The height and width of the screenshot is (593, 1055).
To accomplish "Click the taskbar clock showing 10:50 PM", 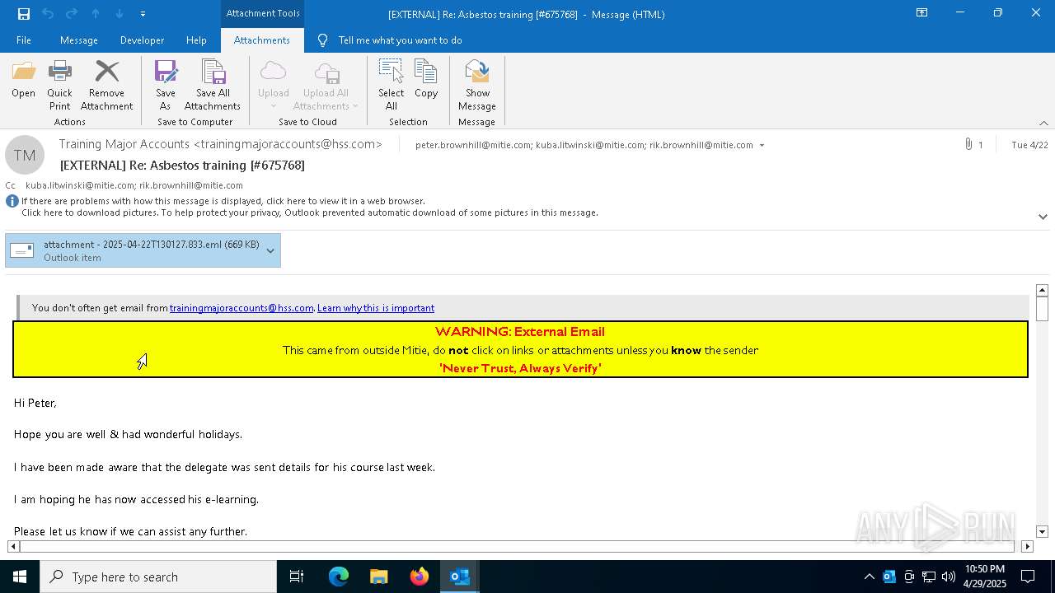I will coord(984,577).
